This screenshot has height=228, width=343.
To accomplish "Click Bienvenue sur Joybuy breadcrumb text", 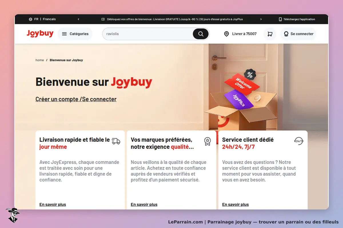I will [66, 60].
